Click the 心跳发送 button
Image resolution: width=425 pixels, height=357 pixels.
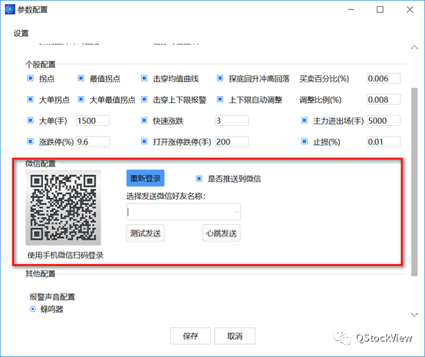221,233
